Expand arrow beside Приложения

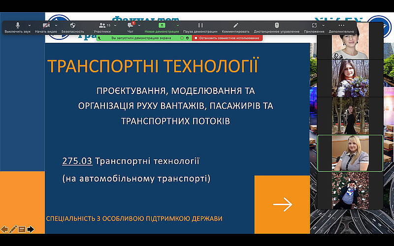coord(324,26)
